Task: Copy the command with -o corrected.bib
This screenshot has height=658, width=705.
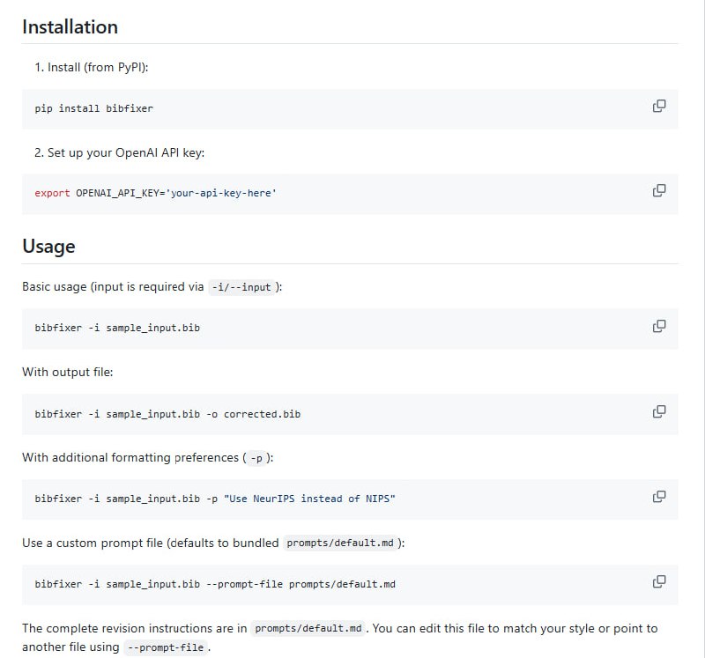Action: [x=658, y=411]
